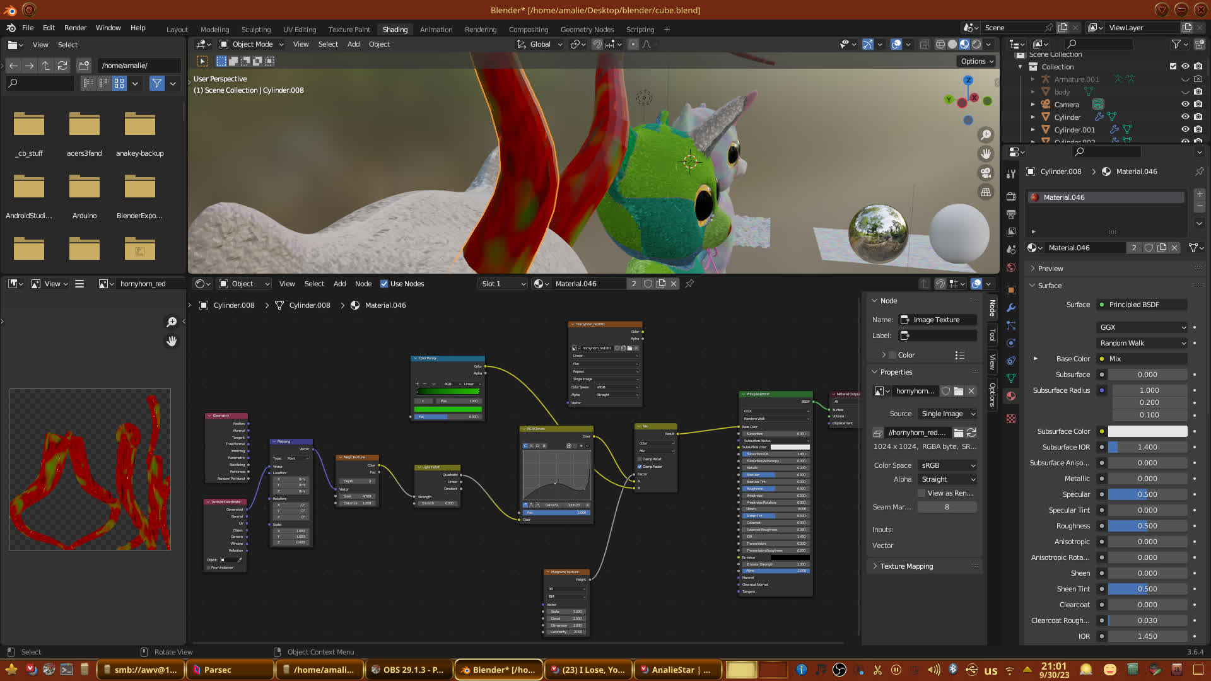
Task: Open the Render menu
Action: (75, 28)
